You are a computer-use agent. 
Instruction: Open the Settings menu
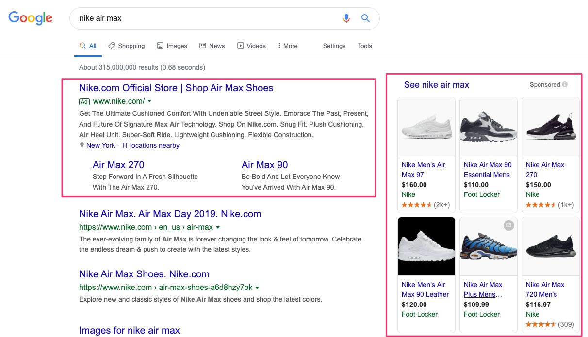pyautogui.click(x=334, y=46)
